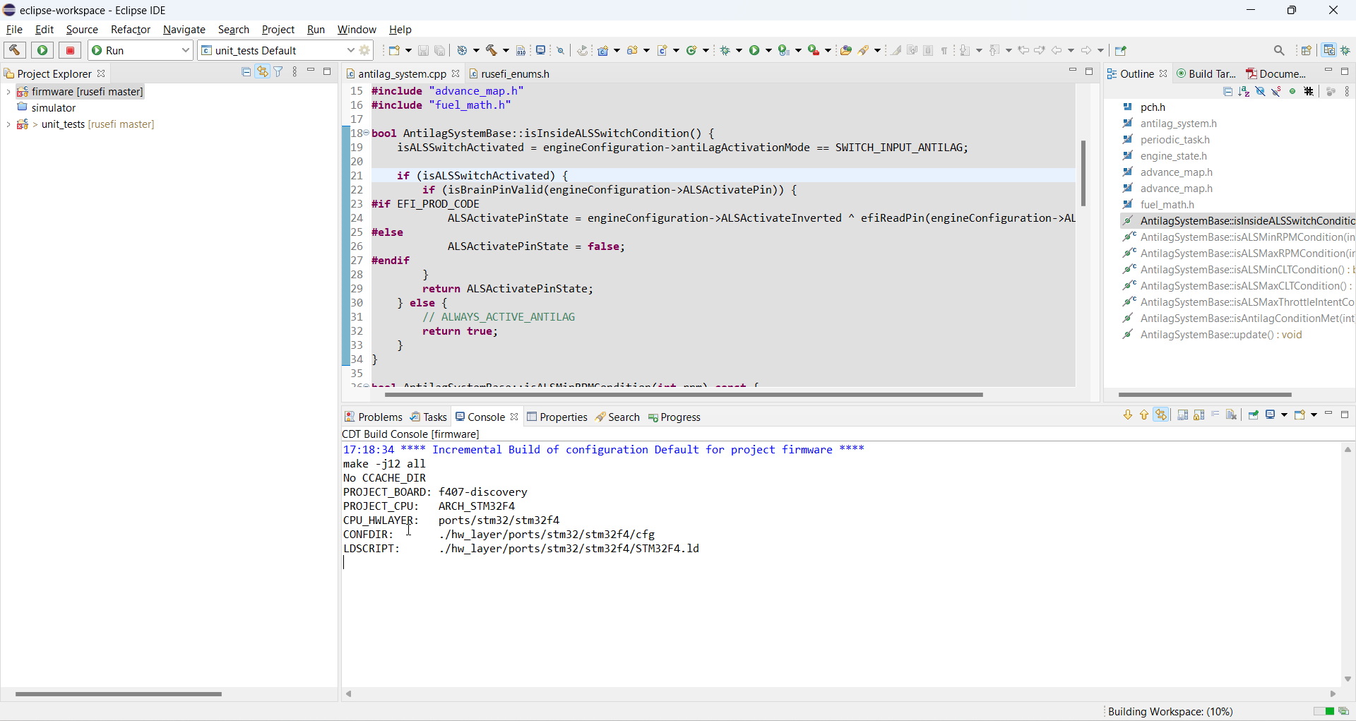Click the green Run launch button
The height and width of the screenshot is (721, 1356).
click(42, 50)
